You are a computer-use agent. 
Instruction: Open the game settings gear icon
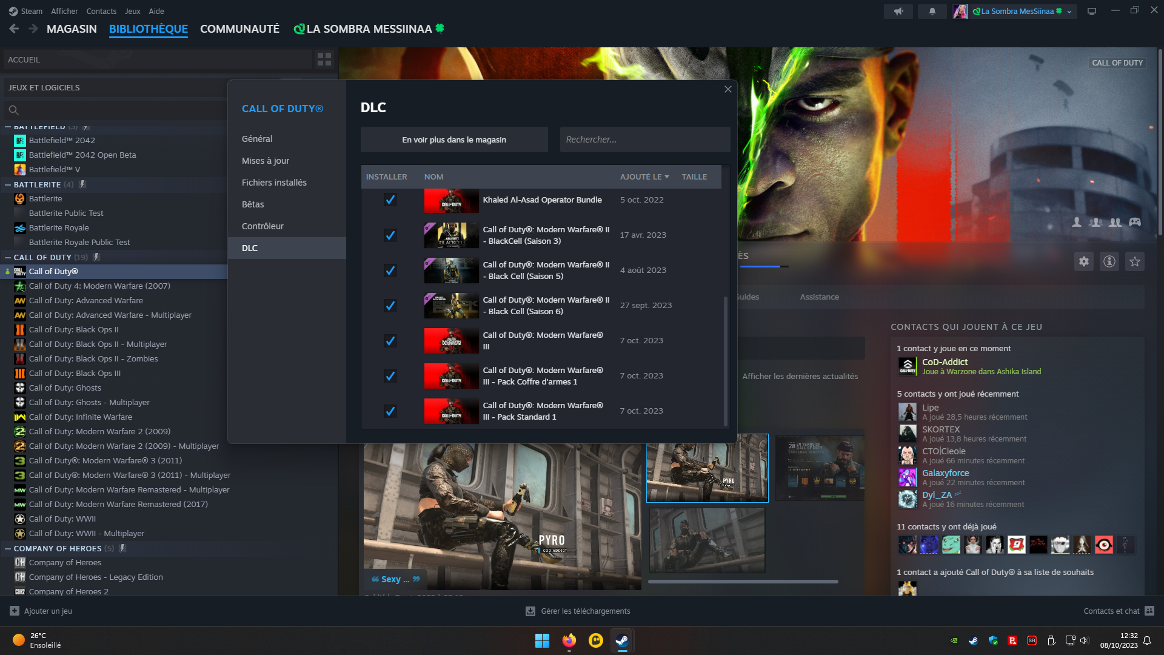[1085, 261]
